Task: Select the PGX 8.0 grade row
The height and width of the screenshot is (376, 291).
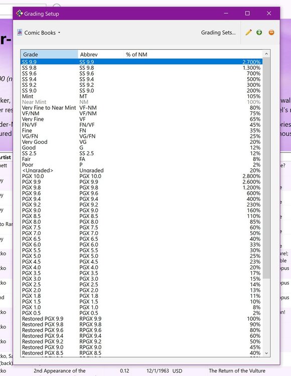Action: tap(141, 222)
